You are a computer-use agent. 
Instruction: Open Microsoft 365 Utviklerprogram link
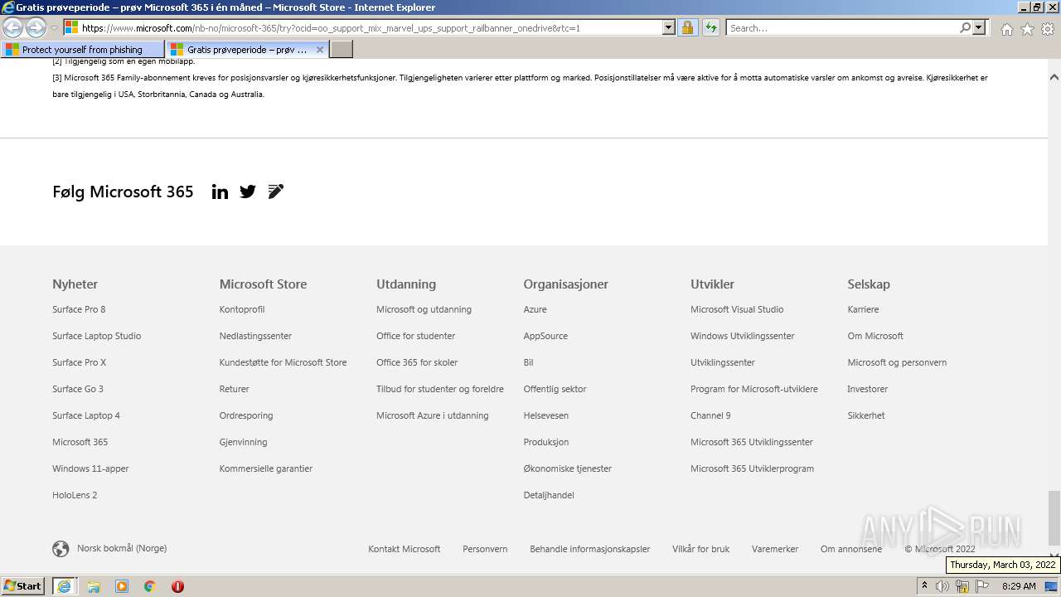(x=752, y=468)
